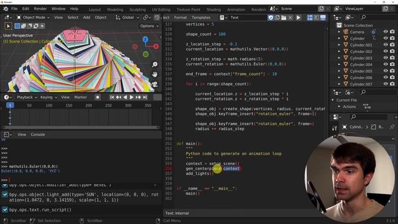This screenshot has width=398, height=224.
Task: Toggle word wrap icon in text editor
Action: point(317,17)
